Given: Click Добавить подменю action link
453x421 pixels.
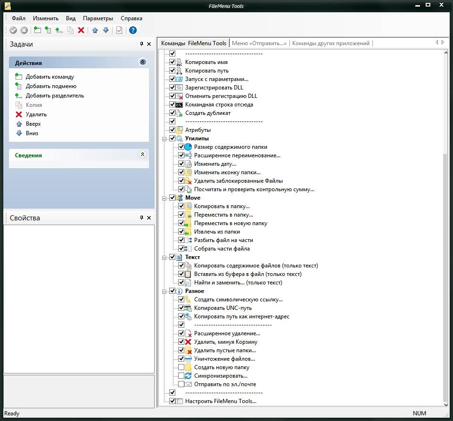Looking at the screenshot, I should point(51,86).
